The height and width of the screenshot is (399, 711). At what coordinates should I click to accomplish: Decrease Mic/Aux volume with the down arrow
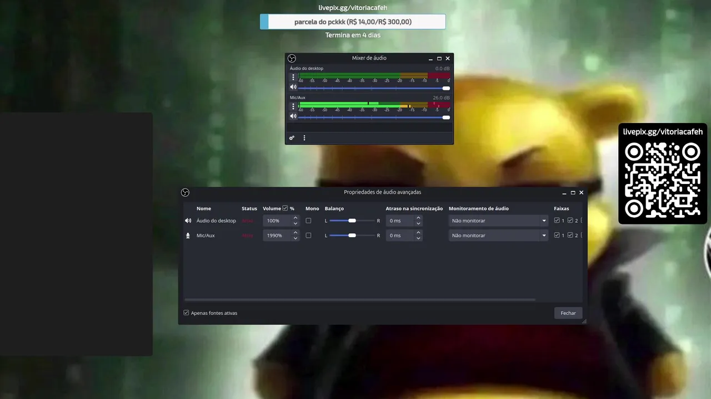tap(296, 238)
